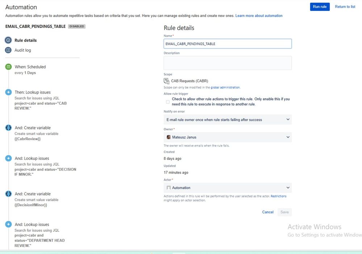Select the Then: Lookup issues CAB REVIEW step
Image resolution: width=362 pixels, height=254 pixels.
click(x=41, y=100)
